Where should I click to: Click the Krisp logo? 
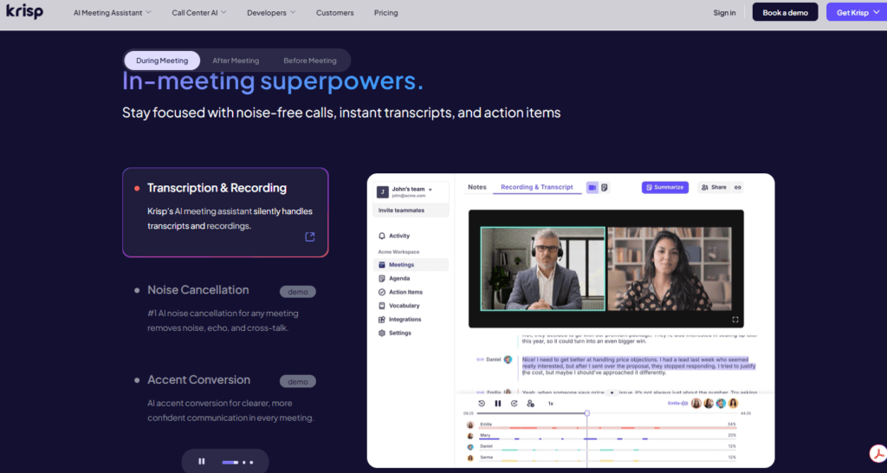[x=24, y=12]
